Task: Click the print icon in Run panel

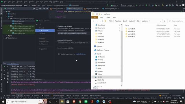Action: click(8, 79)
